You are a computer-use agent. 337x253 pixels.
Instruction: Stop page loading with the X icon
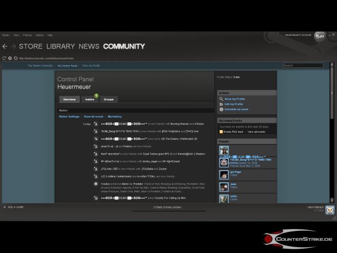pos(10,58)
